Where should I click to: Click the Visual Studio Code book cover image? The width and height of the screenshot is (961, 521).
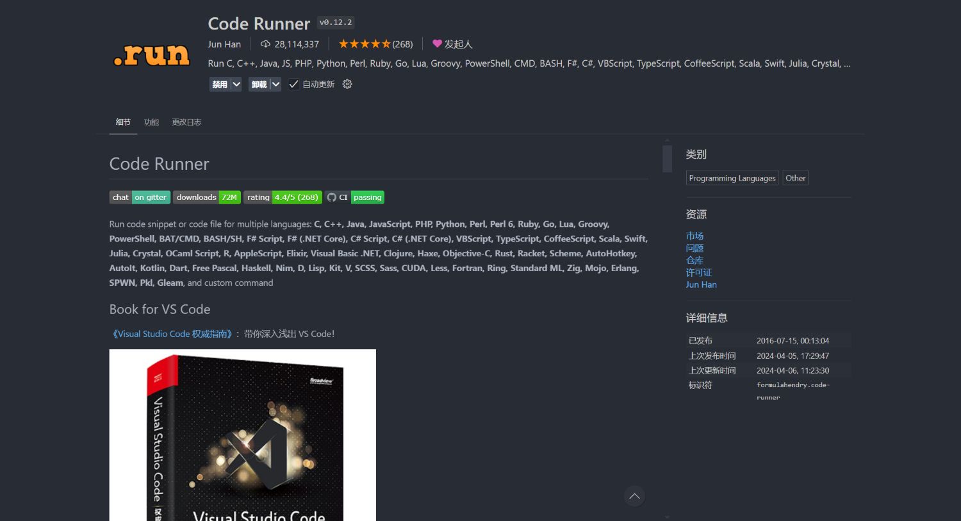(243, 435)
